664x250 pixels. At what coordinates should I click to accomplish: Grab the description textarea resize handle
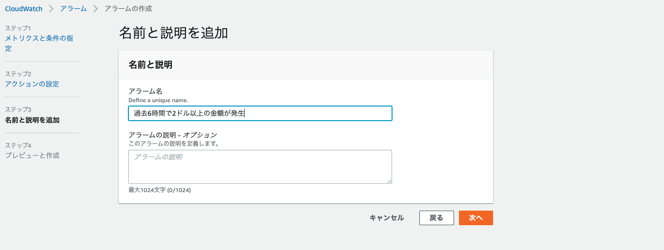click(x=389, y=181)
